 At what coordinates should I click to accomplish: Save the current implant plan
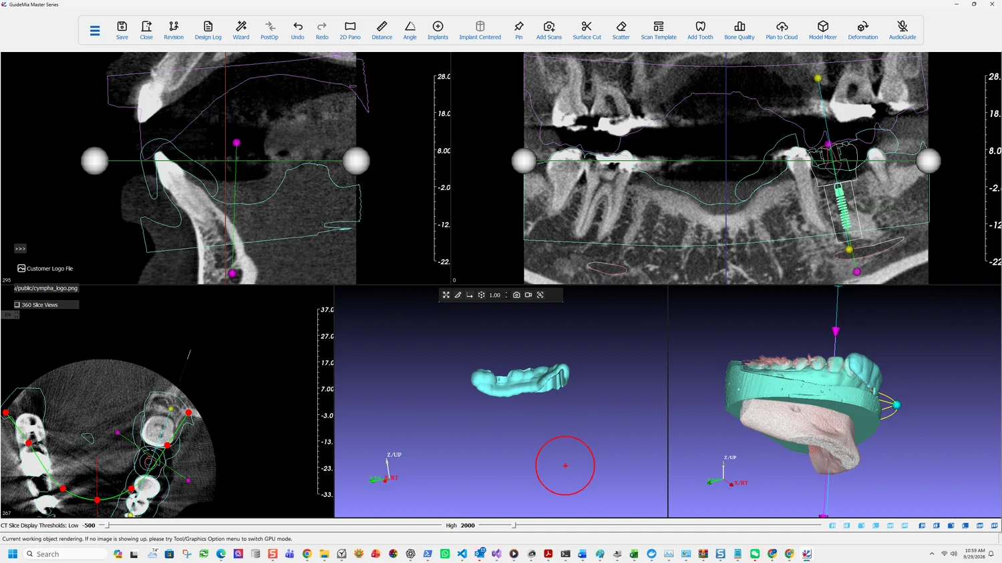pyautogui.click(x=122, y=30)
